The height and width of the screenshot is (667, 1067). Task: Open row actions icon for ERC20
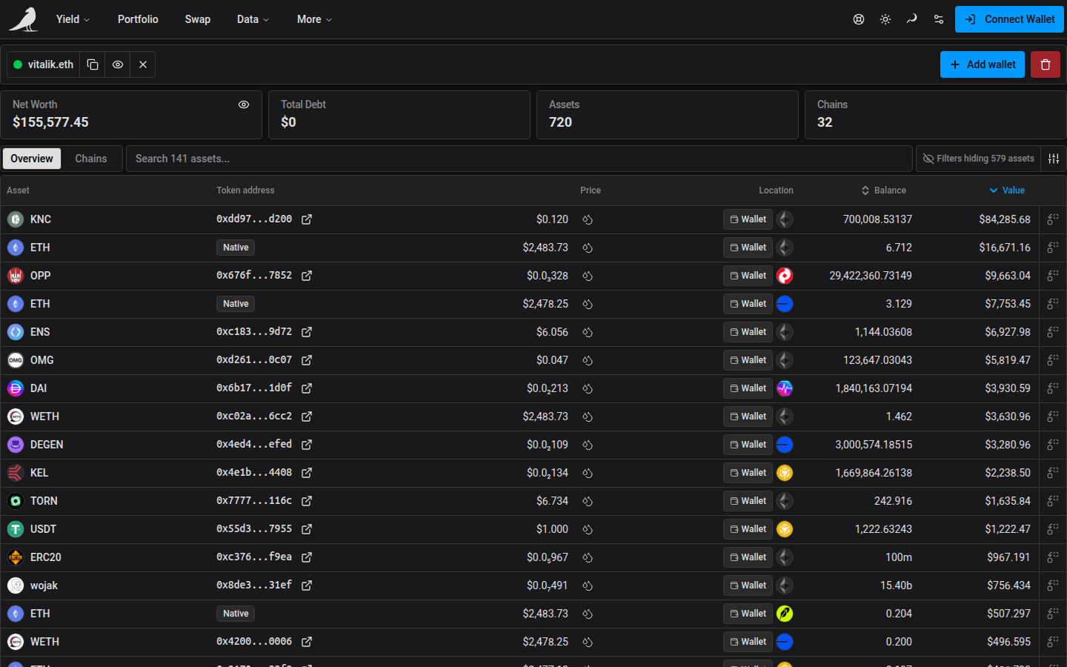1052,557
